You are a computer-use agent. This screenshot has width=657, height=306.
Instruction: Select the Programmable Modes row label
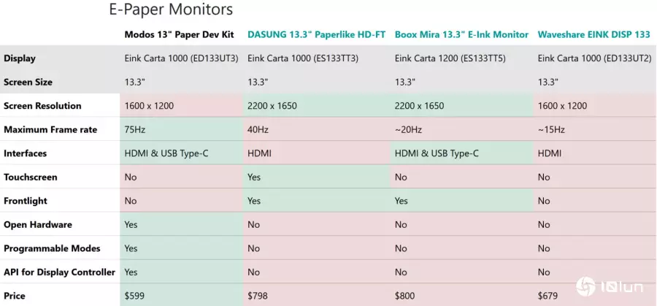[x=52, y=248]
